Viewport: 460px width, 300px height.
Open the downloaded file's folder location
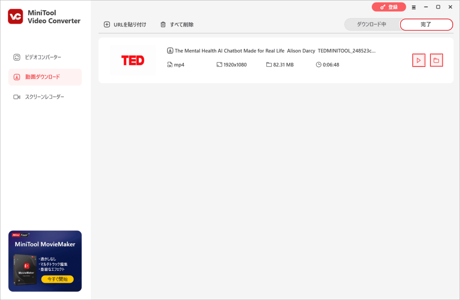tap(436, 60)
